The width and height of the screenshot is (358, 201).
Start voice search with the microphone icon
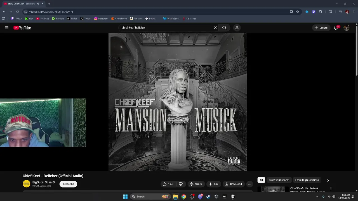point(237,28)
